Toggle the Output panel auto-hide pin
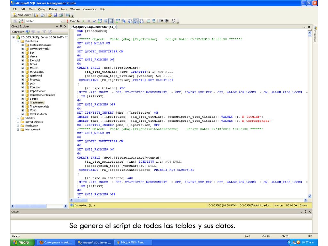 pyautogui.click(x=305, y=212)
